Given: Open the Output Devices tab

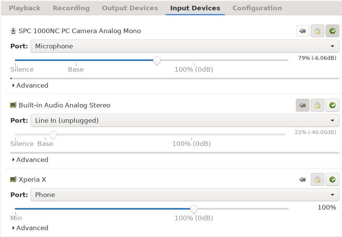Looking at the screenshot, I should tap(130, 8).
